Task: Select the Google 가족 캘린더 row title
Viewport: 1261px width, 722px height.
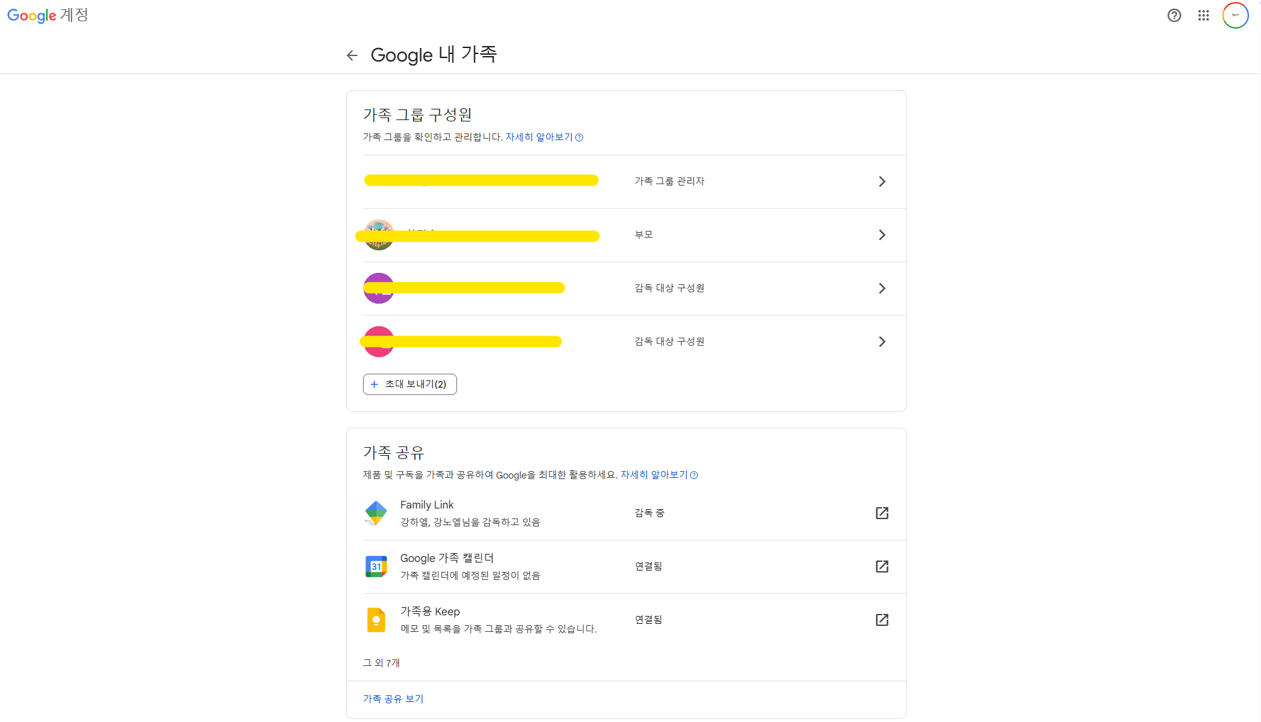Action: (447, 559)
